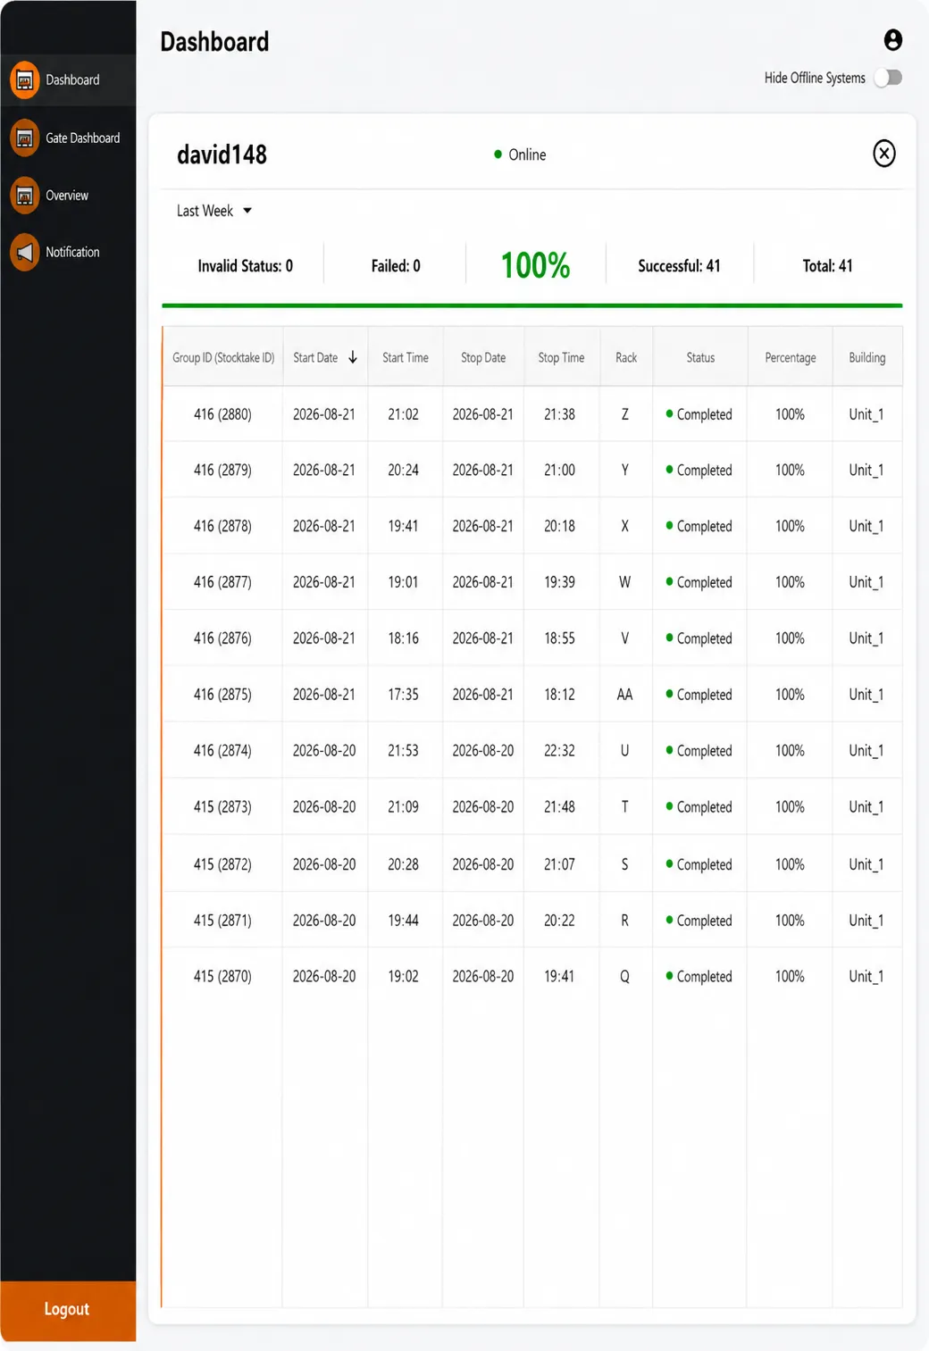Close the david148 panel

[x=883, y=154]
